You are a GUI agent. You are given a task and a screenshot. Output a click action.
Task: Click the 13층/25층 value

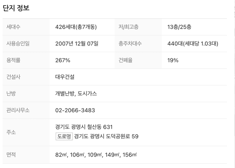click(179, 27)
